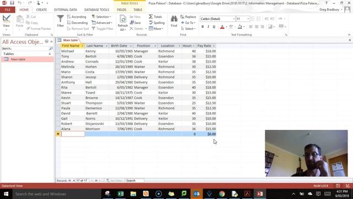The width and height of the screenshot is (353, 199).
Task: Open the Selection filter dropdown
Action: 101,17
